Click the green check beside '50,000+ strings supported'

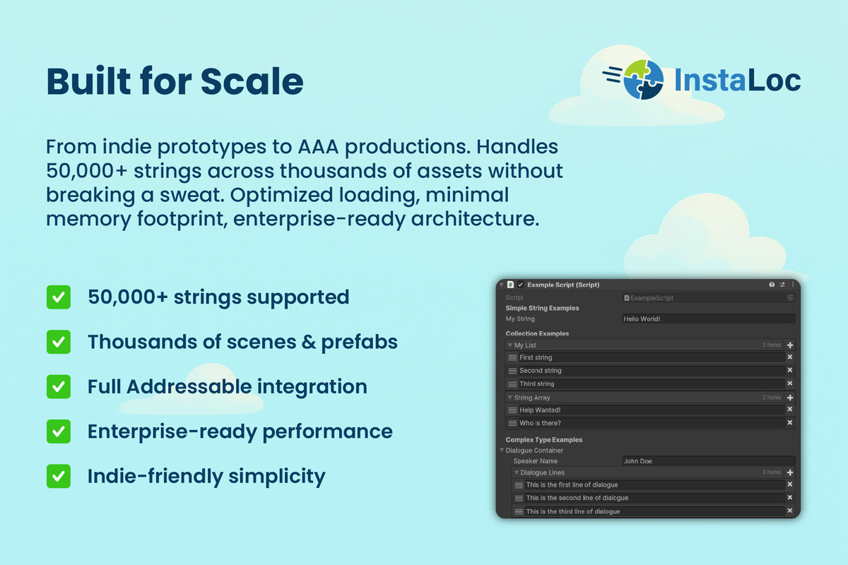click(x=58, y=297)
